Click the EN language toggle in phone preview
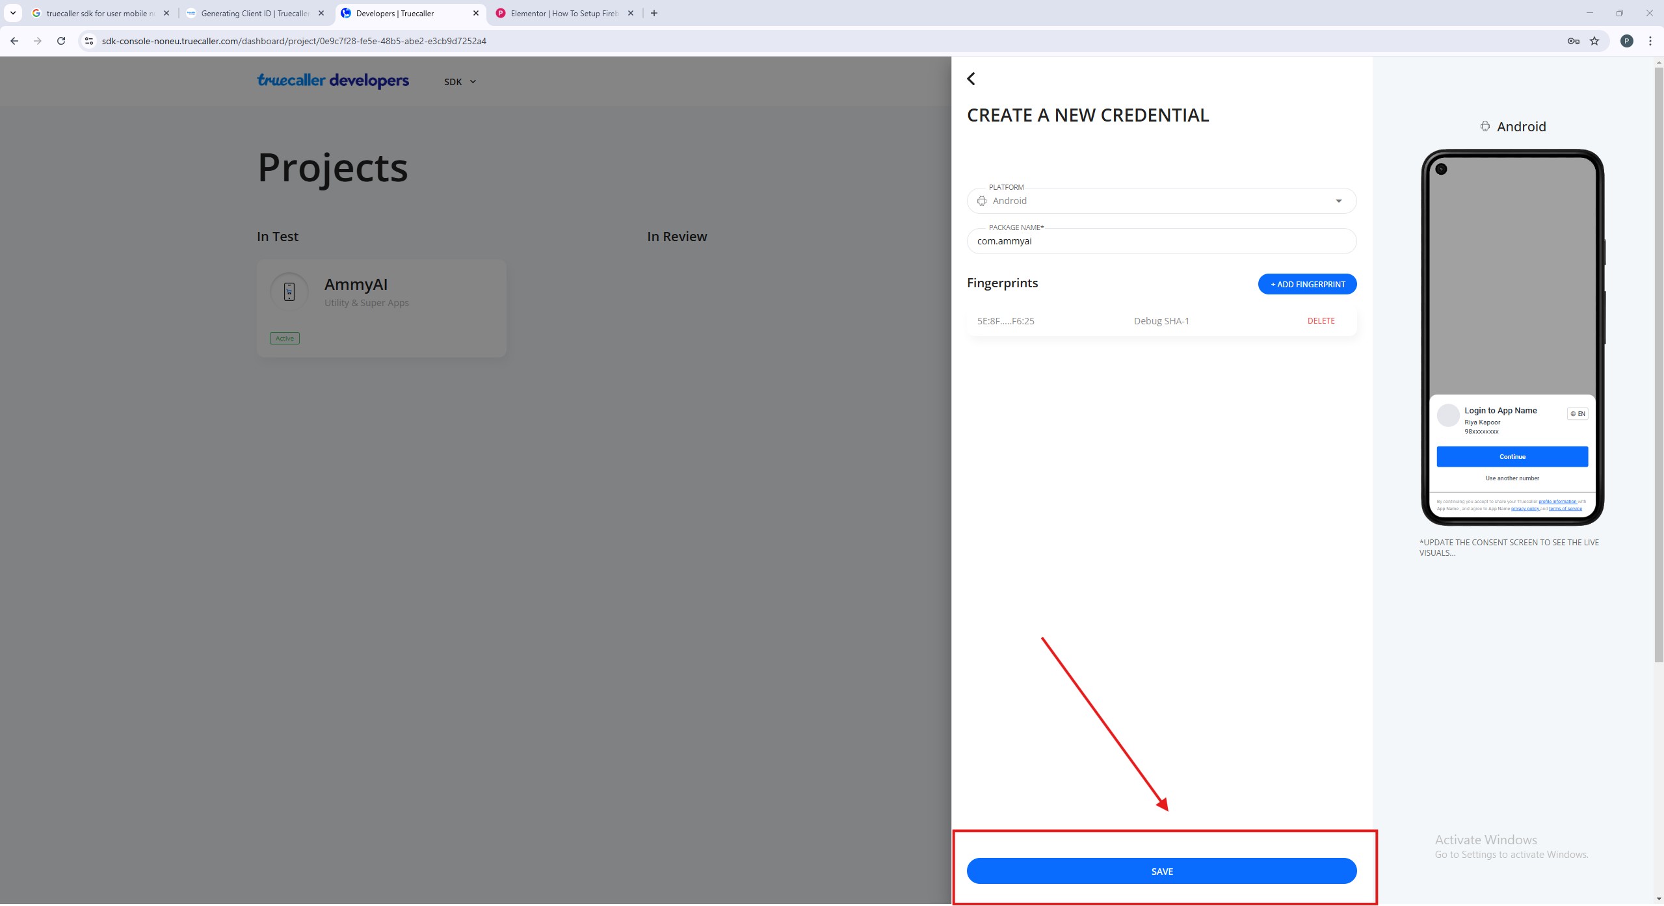 tap(1577, 413)
